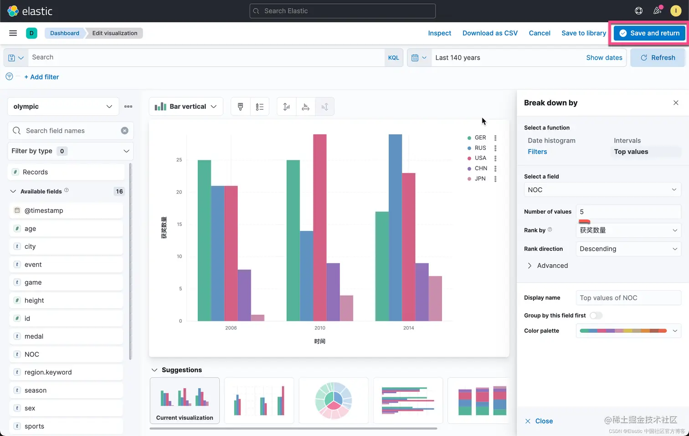
Task: Select the donut chart suggestion
Action: coord(334,400)
